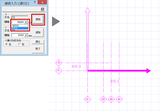Click the 完了 button
160x111 pixels.
(x=38, y=49)
